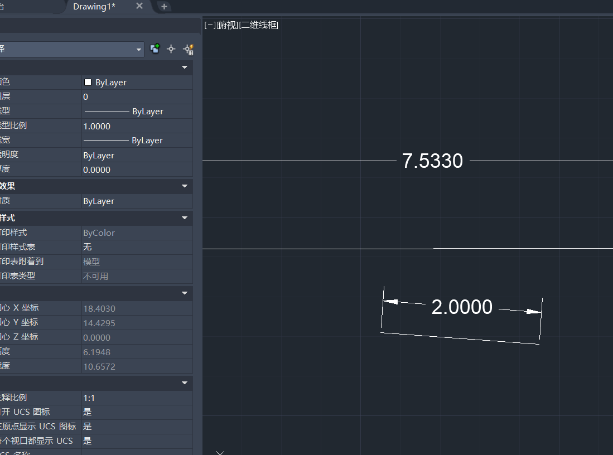Viewport: 613px width, 455px height.
Task: Switch to the Drawing1* tab
Action: coord(94,7)
